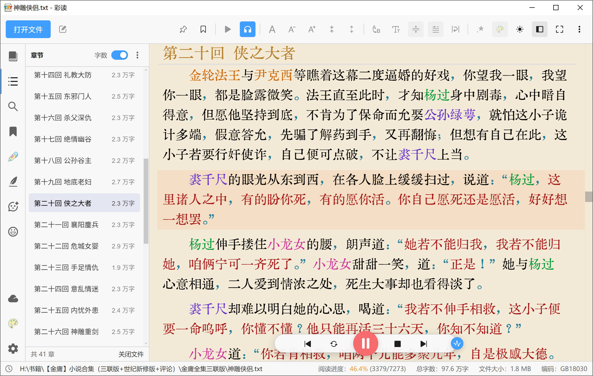Increase line spacing icon
Image resolution: width=593 pixels, height=376 pixels.
point(352,29)
